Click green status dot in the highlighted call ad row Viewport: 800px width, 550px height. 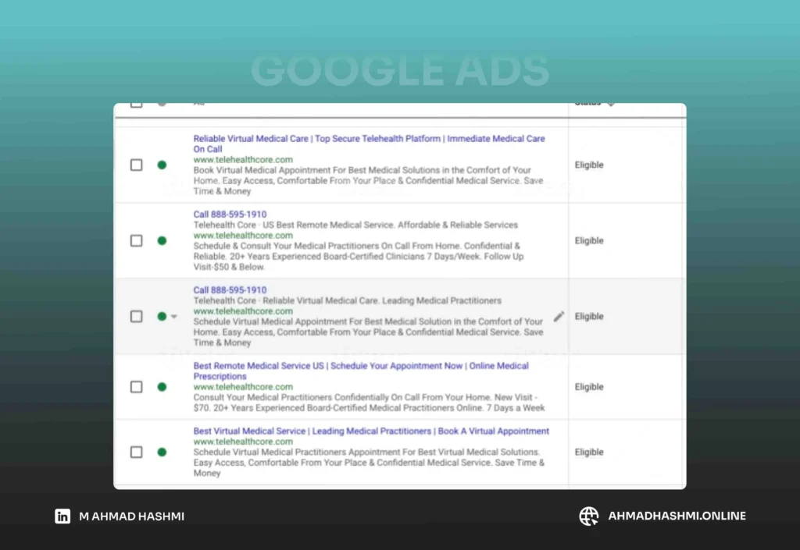[x=161, y=317]
